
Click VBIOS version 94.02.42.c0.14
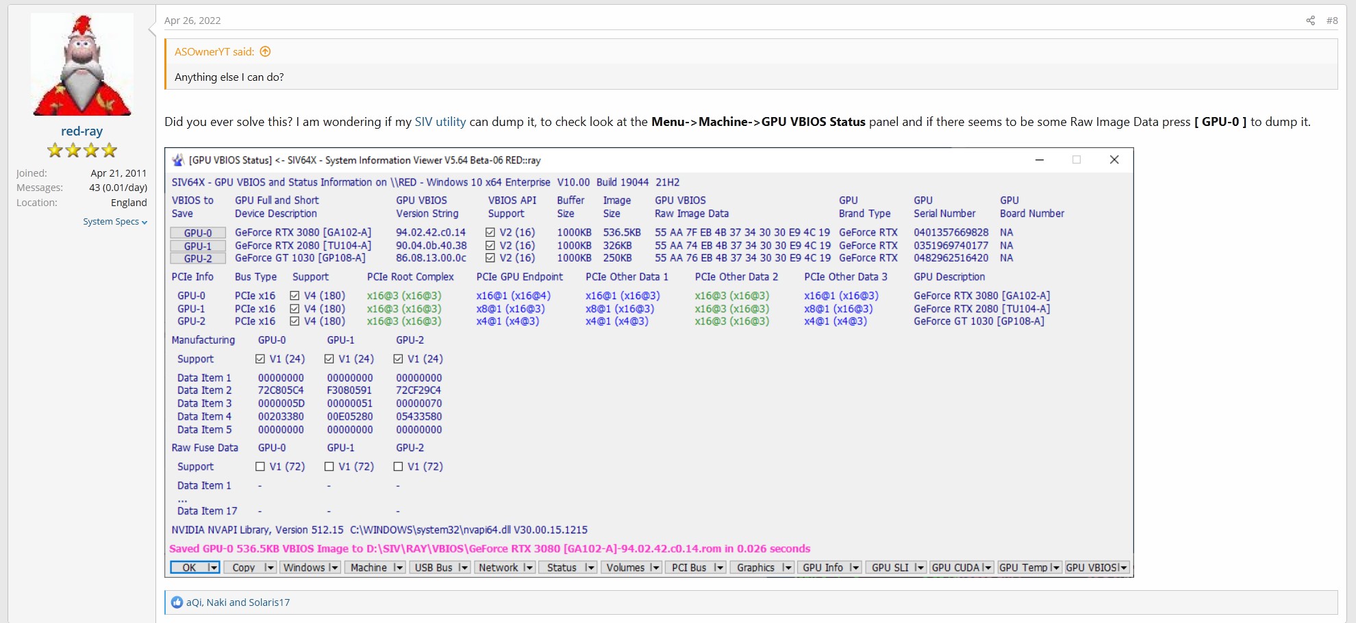point(431,233)
